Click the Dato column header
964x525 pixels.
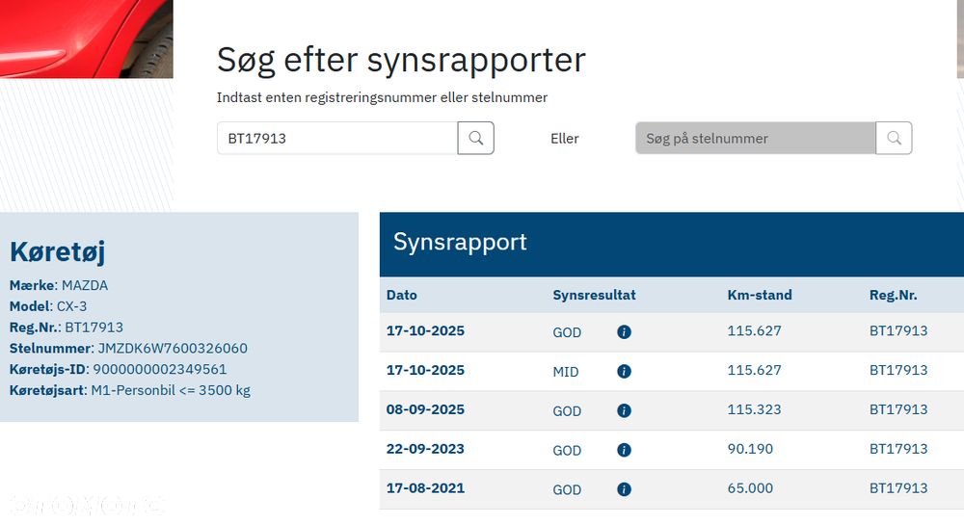coord(402,295)
